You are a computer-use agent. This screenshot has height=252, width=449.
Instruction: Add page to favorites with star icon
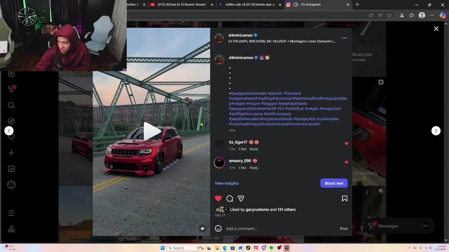pyautogui.click(x=389, y=15)
